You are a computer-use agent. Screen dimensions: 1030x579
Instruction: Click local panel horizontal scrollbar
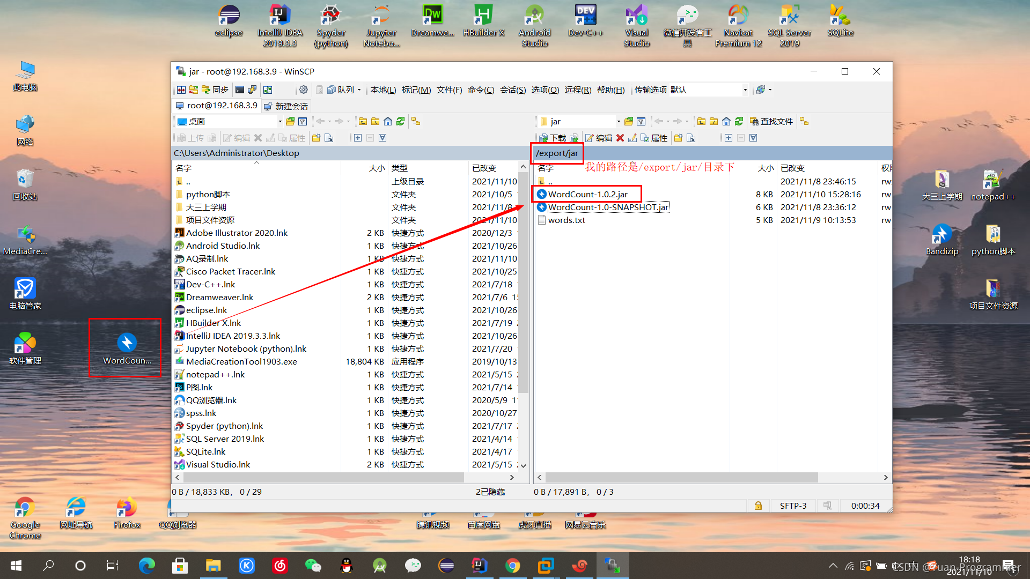(323, 477)
